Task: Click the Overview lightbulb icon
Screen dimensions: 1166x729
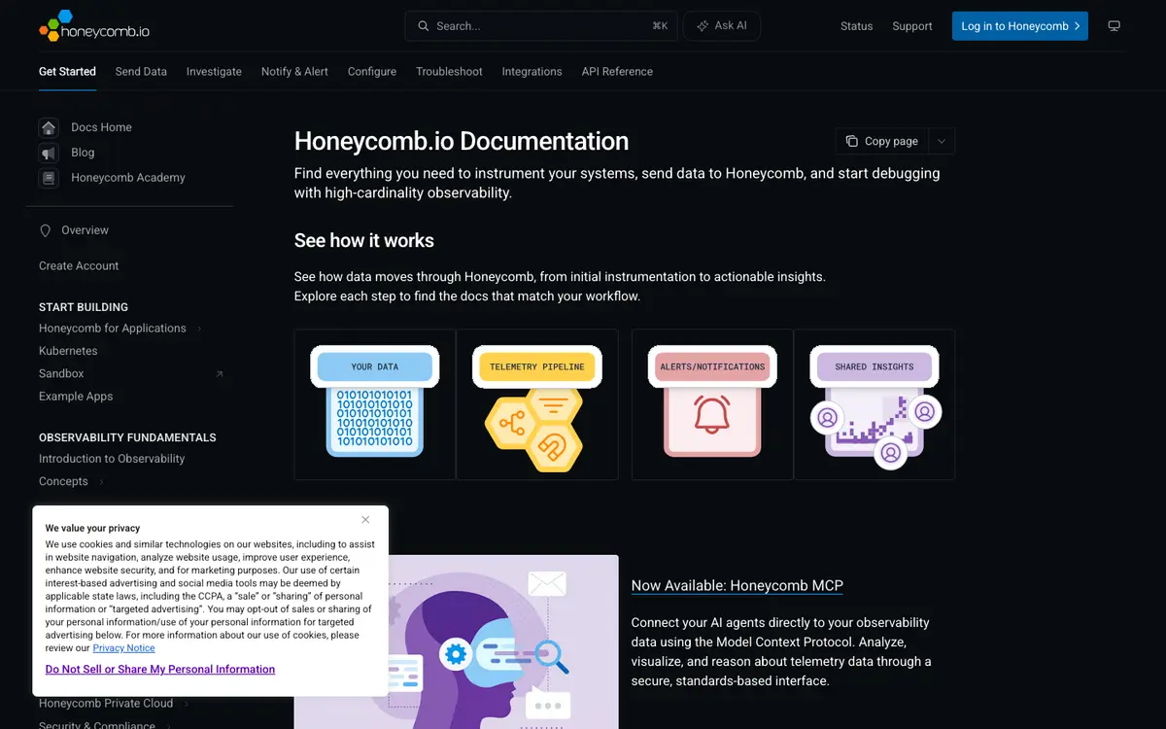Action: [45, 230]
